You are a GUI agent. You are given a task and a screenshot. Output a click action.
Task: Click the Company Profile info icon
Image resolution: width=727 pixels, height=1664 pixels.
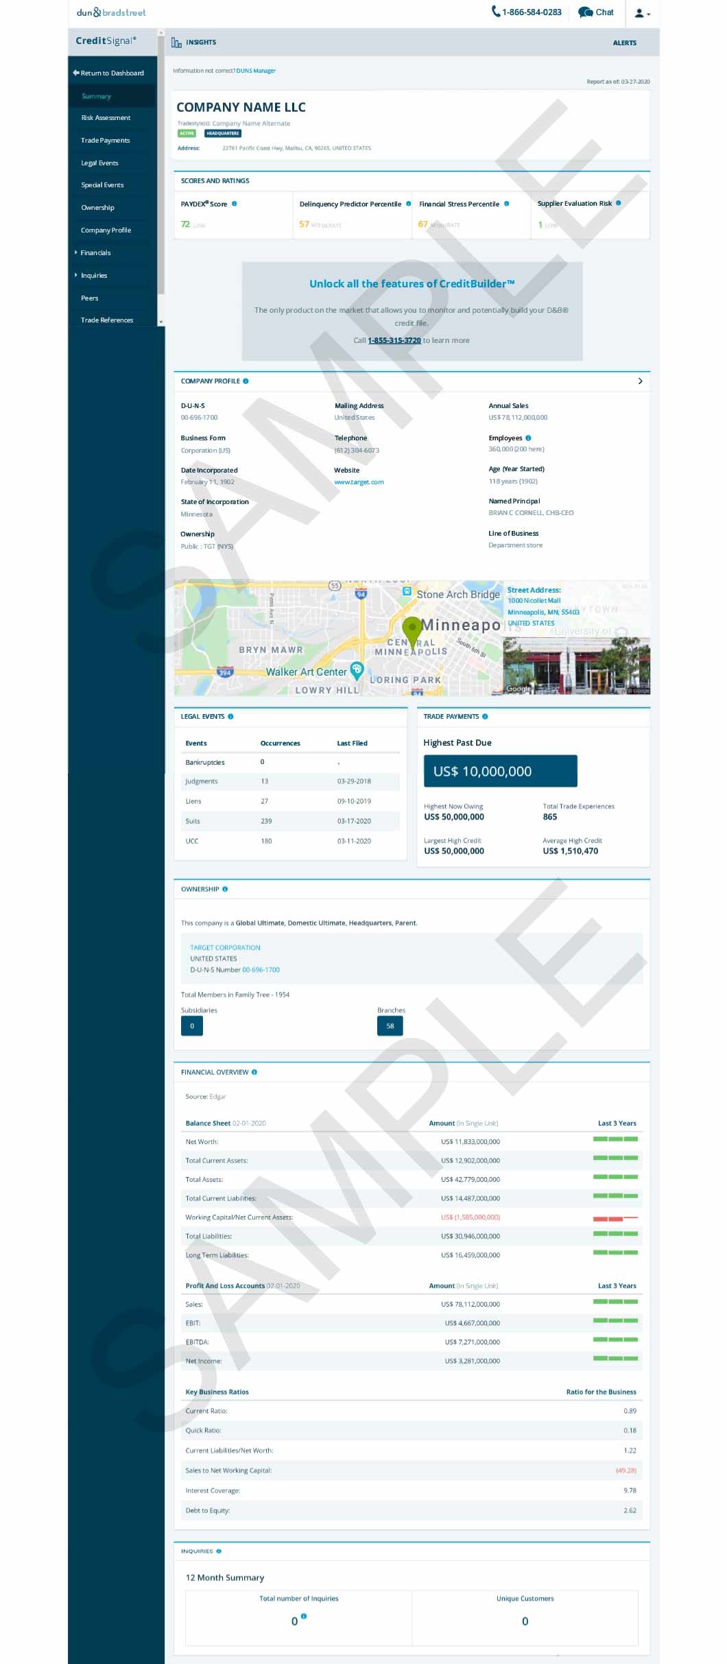(246, 381)
